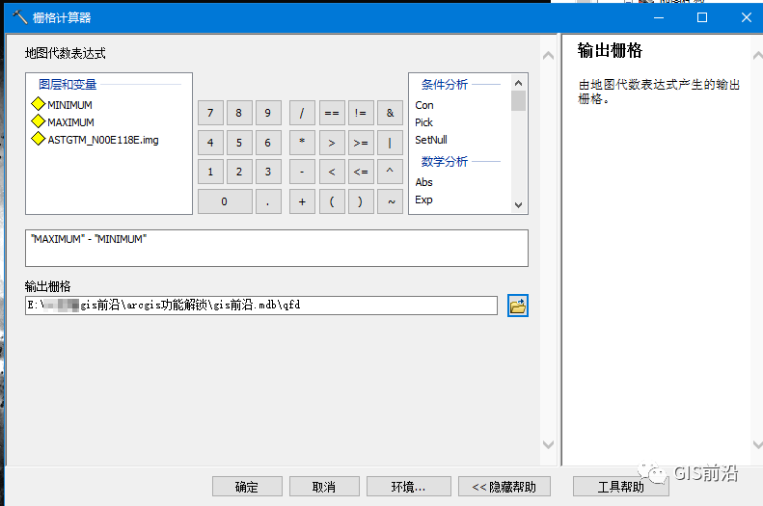Click the ( open parenthesis button
This screenshot has width=763, height=506.
[332, 201]
